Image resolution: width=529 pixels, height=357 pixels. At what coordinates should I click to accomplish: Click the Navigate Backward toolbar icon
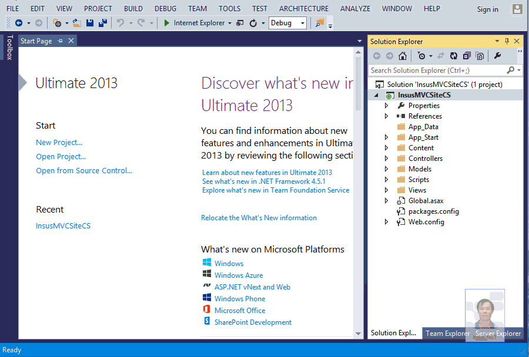pyautogui.click(x=19, y=23)
